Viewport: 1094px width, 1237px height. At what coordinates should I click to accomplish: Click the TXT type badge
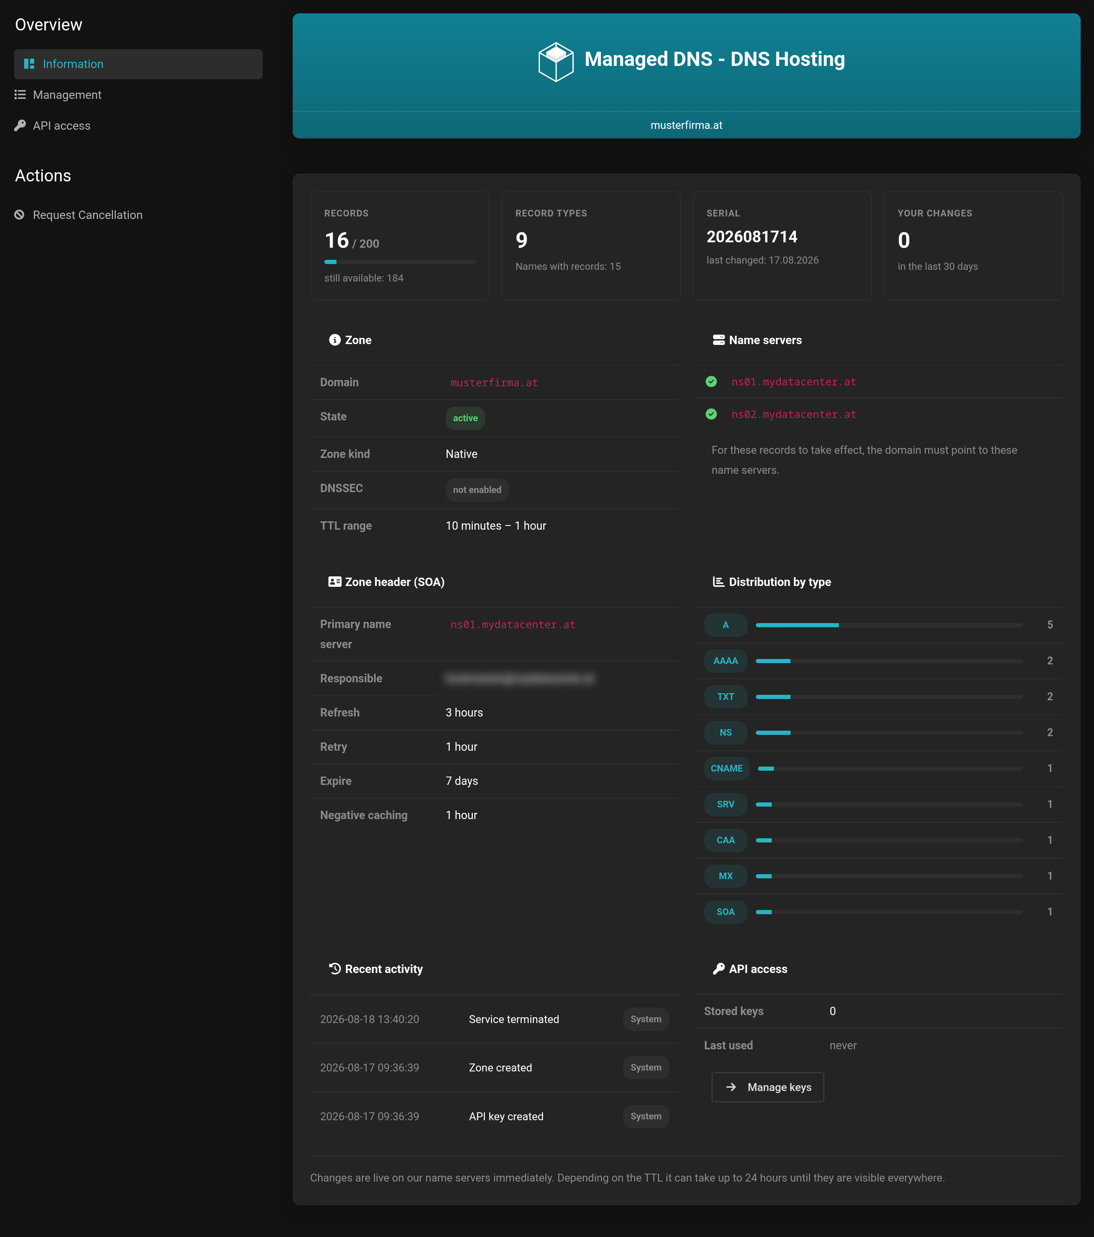[725, 696]
